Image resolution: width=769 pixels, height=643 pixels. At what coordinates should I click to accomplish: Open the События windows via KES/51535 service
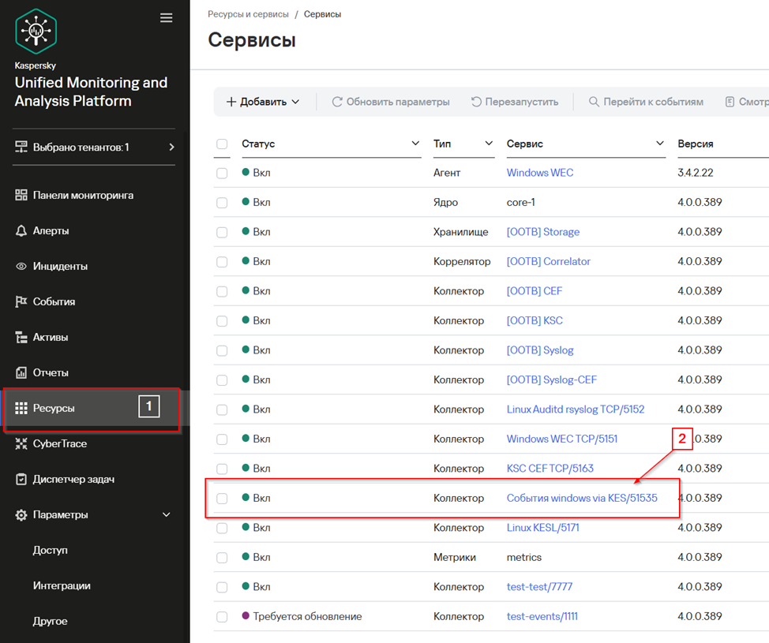[x=581, y=498]
